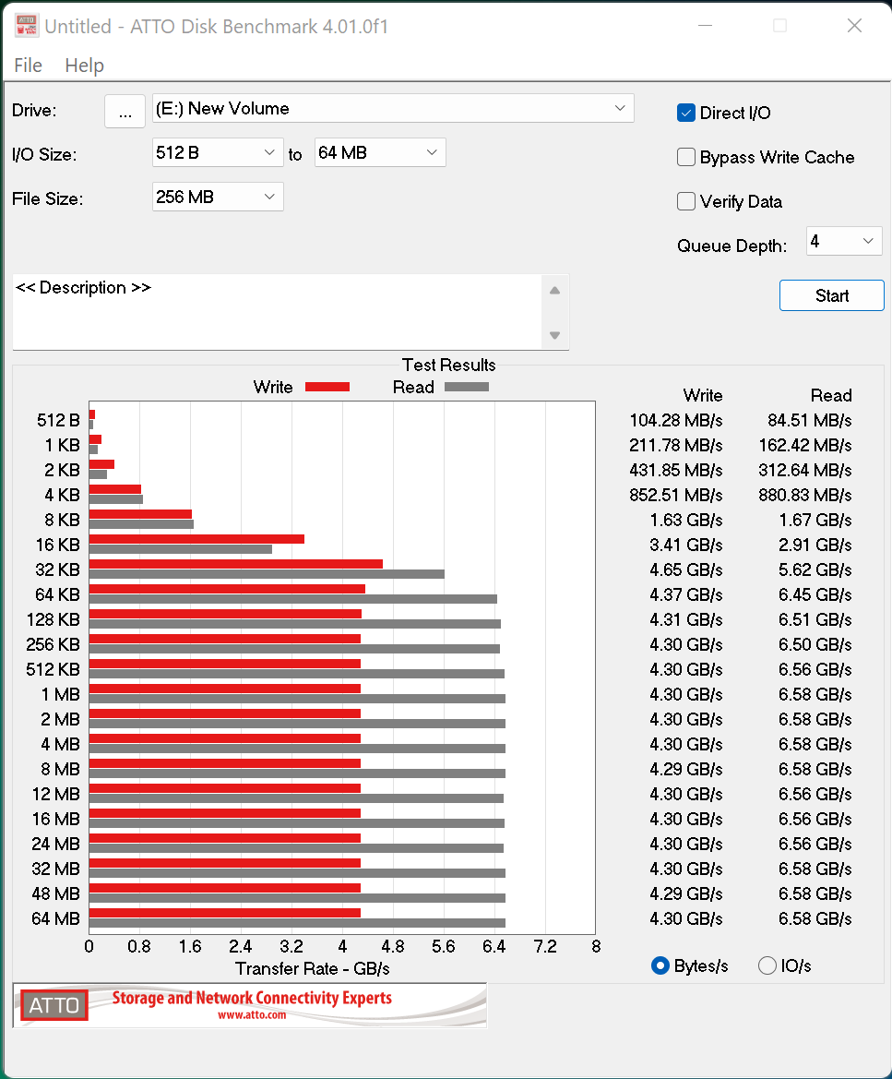The width and height of the screenshot is (892, 1079).
Task: Open the Drive selection dropdown
Action: point(393,109)
